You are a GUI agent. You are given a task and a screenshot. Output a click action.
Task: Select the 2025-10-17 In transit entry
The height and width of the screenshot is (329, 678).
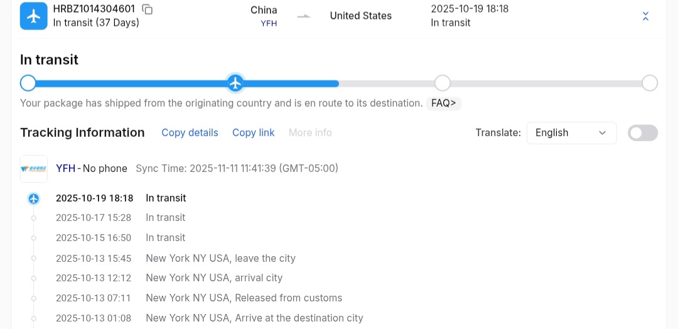[165, 217]
